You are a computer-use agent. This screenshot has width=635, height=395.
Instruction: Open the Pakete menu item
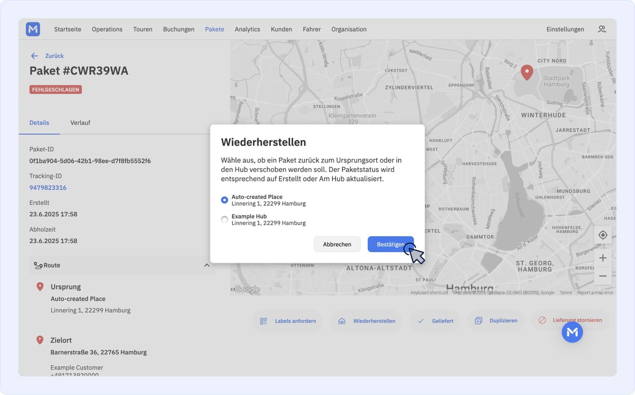tap(214, 29)
